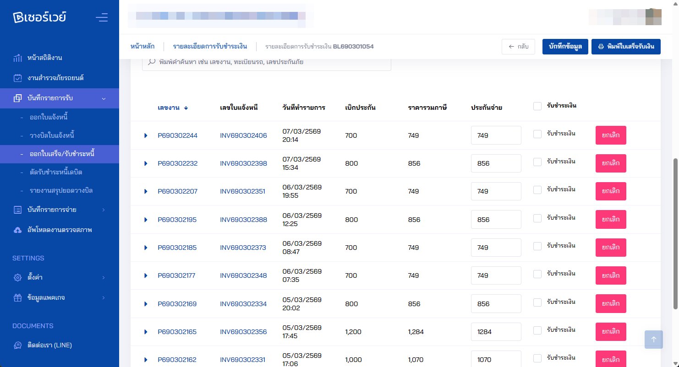Click the หน้าสถิติงาน chart icon
Screen dimensions: 679x367
coord(17,58)
